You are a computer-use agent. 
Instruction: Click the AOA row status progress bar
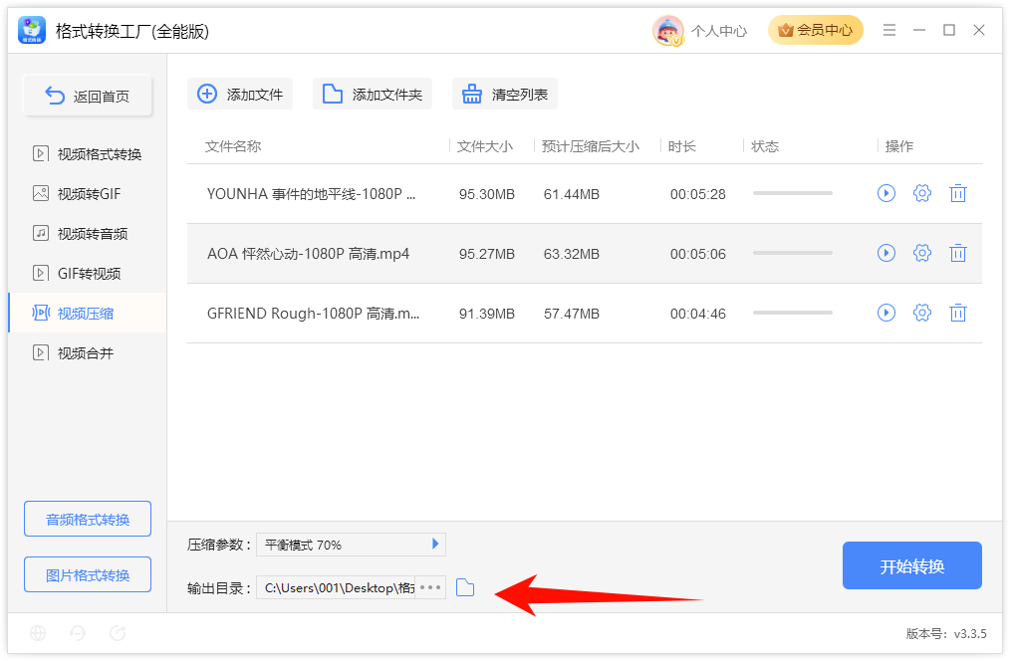point(793,253)
